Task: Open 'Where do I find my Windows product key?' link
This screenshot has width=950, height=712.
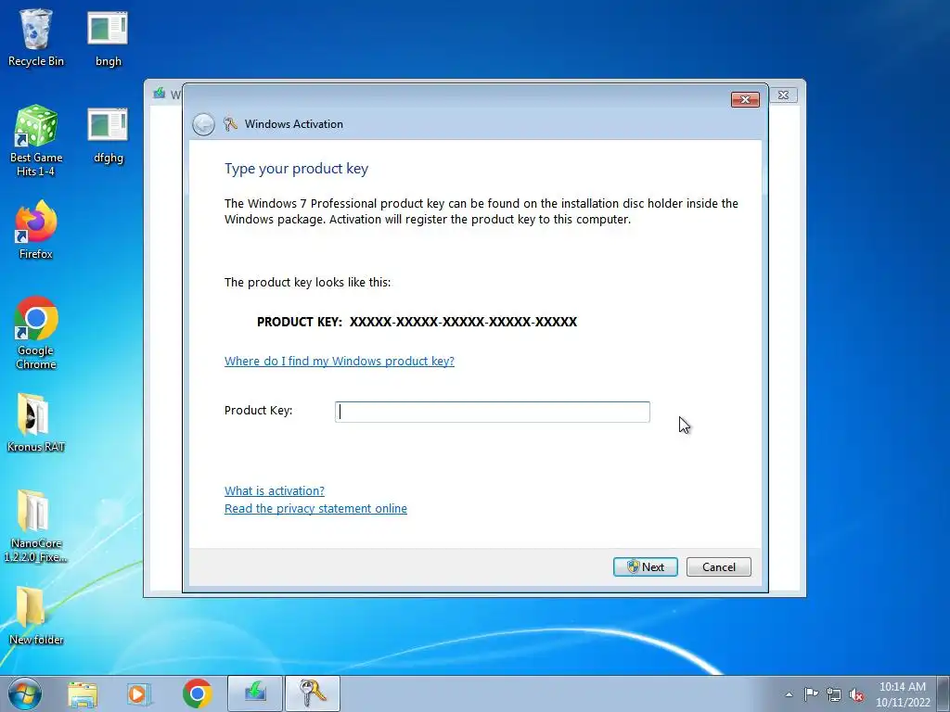Action: click(340, 361)
